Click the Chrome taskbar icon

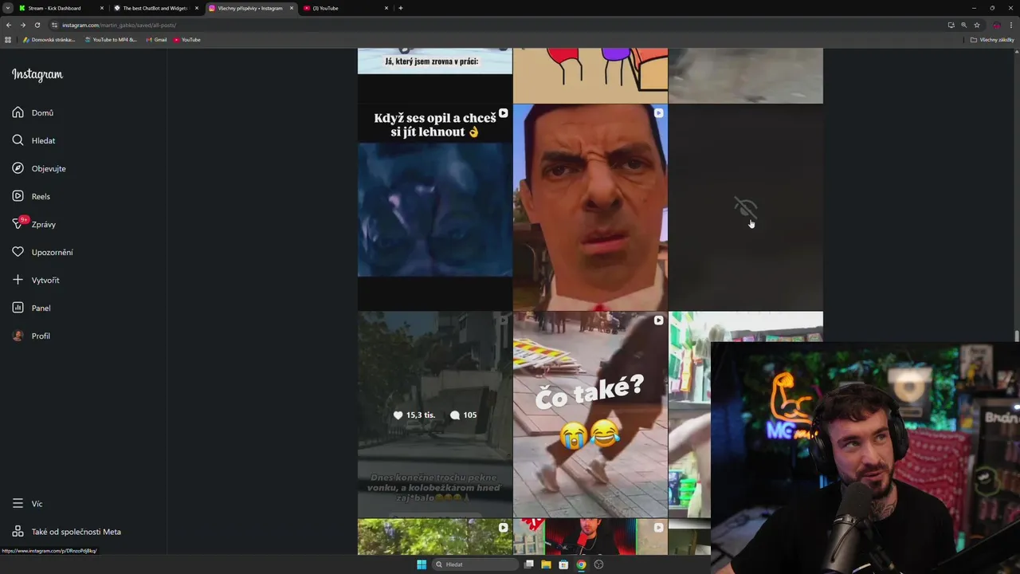click(x=581, y=564)
